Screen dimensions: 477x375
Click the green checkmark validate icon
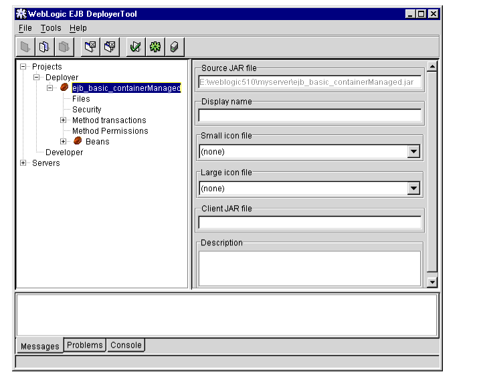[x=136, y=47]
